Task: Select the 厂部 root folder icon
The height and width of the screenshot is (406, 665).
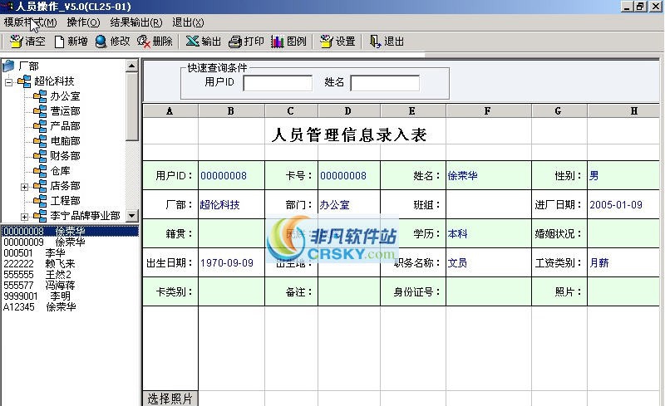Action: click(8, 66)
